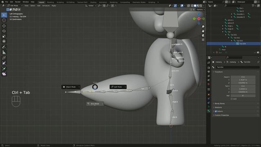261x147 pixels.
Task: Toggle snapping magnet in header
Action: coord(104,6)
